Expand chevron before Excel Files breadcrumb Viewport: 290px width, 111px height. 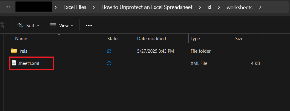point(56,7)
